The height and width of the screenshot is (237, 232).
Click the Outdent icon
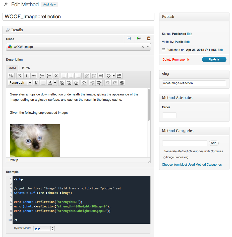point(92,83)
